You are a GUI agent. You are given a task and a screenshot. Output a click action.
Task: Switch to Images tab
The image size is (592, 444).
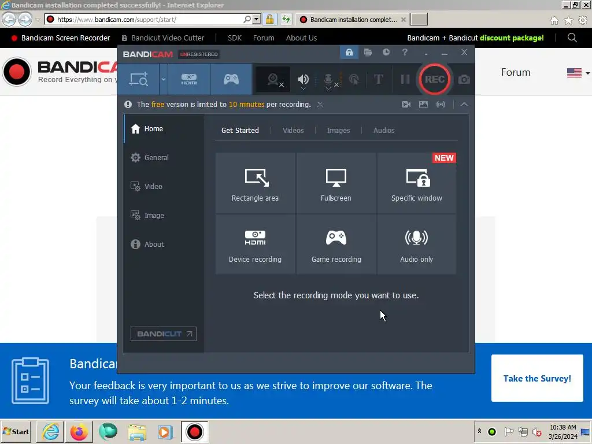point(338,131)
